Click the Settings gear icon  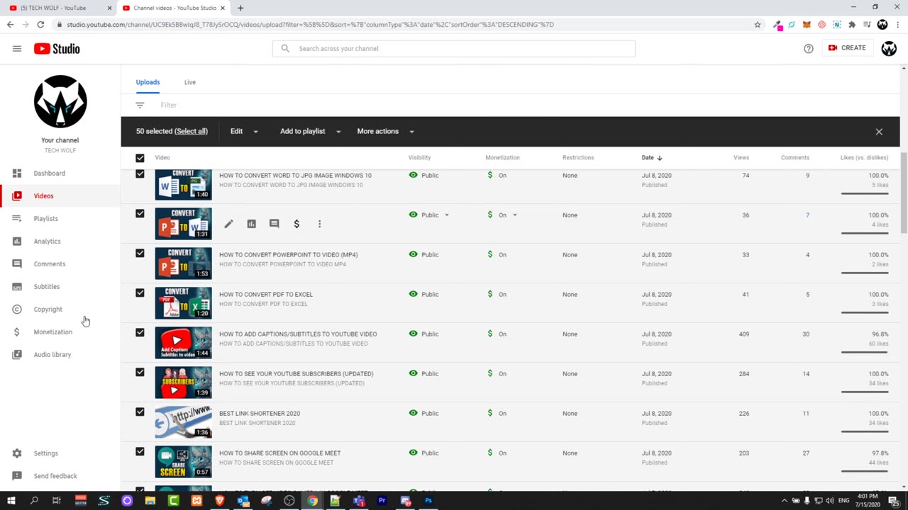(17, 453)
